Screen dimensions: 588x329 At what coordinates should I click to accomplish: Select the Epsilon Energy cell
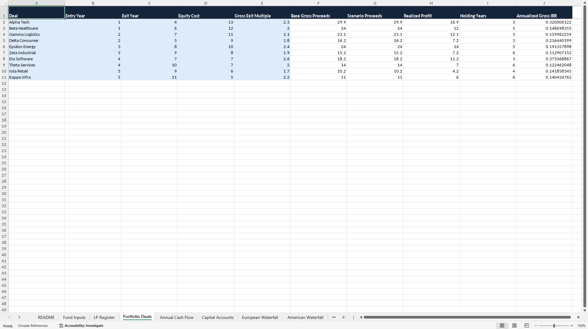tap(36, 47)
